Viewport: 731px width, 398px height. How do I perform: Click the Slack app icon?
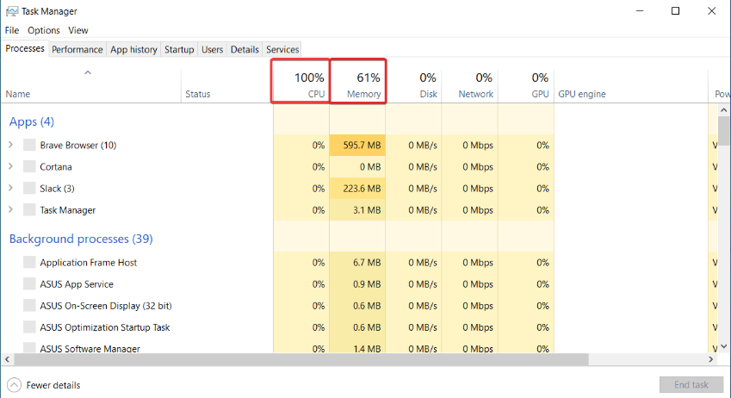tap(30, 189)
